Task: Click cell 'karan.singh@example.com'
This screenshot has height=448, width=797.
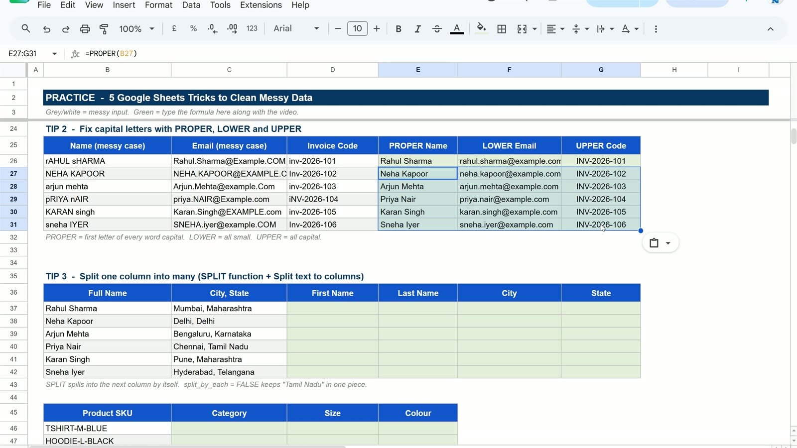Action: (x=509, y=212)
